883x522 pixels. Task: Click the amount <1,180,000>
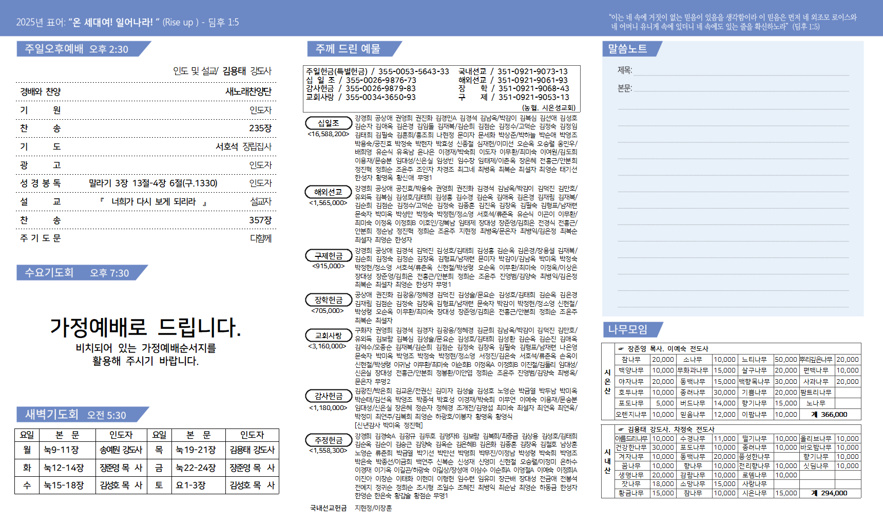pos(329,408)
